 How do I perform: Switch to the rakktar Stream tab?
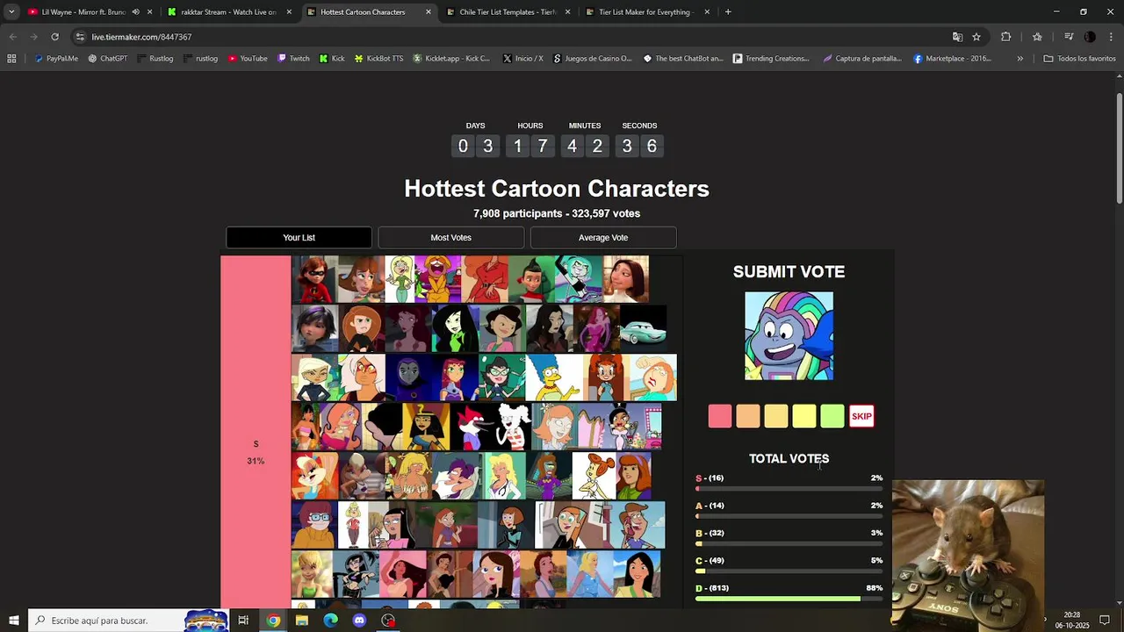(x=230, y=12)
